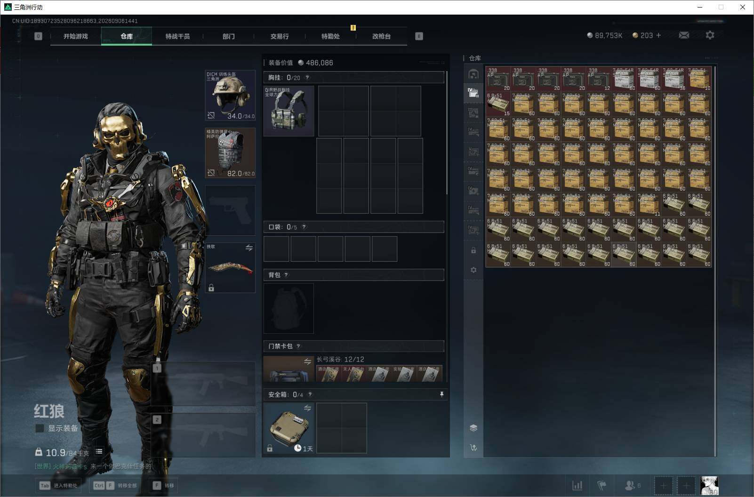754x497 pixels.
Task: Click the swap arrows on the knife slot
Action: 249,248
